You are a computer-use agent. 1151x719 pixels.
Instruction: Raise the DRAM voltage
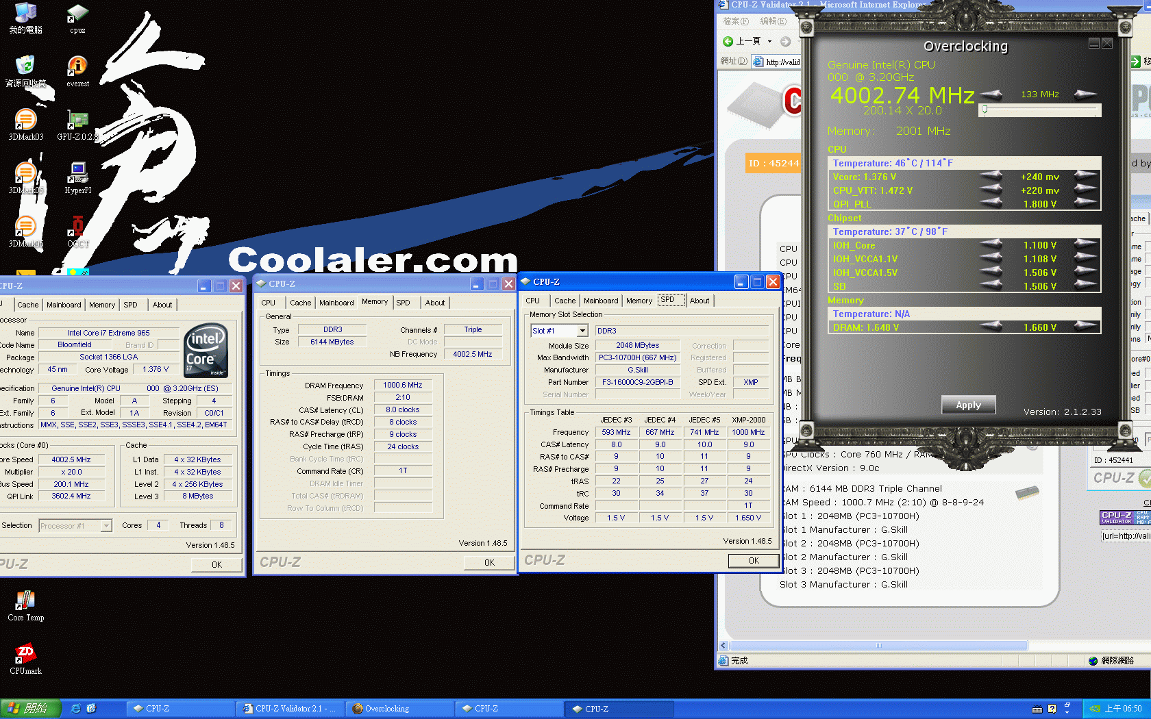tap(1085, 327)
